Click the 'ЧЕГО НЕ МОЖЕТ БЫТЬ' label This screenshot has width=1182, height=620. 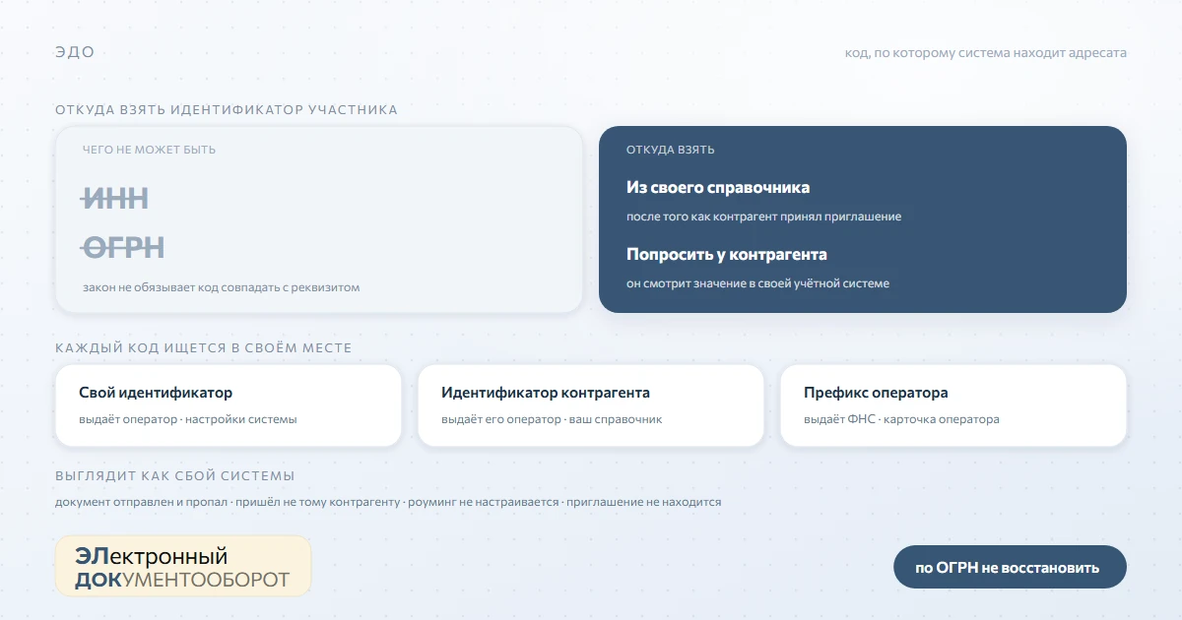pos(149,150)
